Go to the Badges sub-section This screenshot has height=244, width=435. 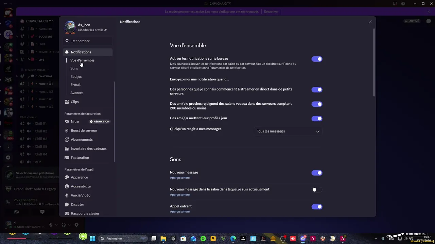tap(76, 77)
